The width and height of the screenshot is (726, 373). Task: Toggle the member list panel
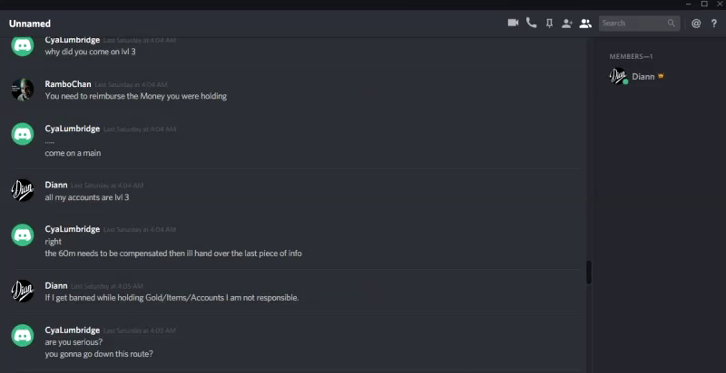click(x=585, y=24)
